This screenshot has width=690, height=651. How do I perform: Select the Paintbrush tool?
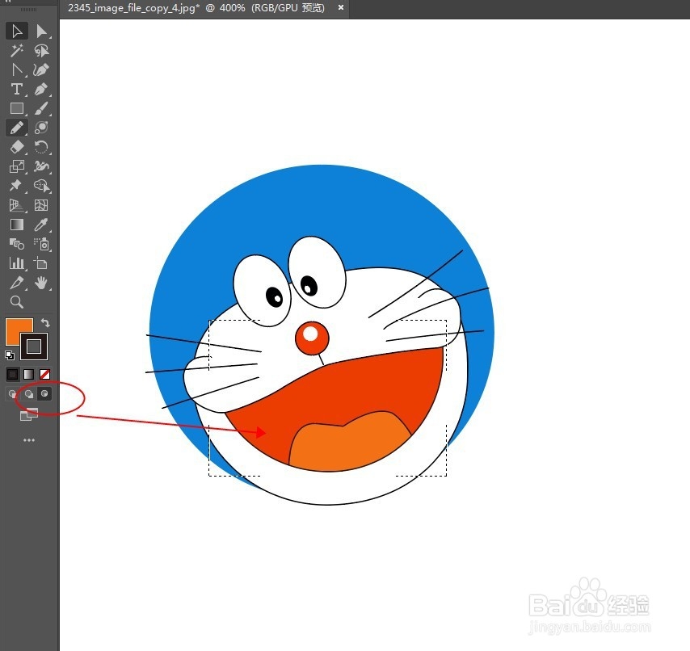click(41, 108)
